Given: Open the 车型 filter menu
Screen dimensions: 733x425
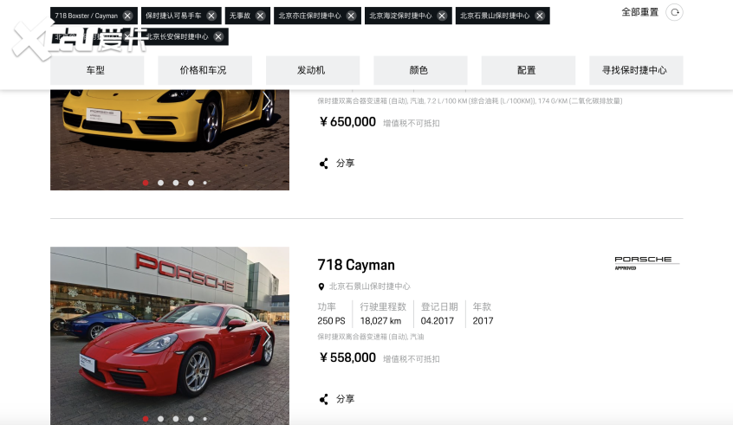Looking at the screenshot, I should click(x=97, y=70).
